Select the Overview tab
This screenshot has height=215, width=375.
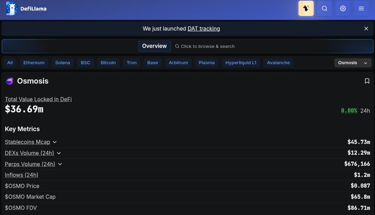pos(154,46)
